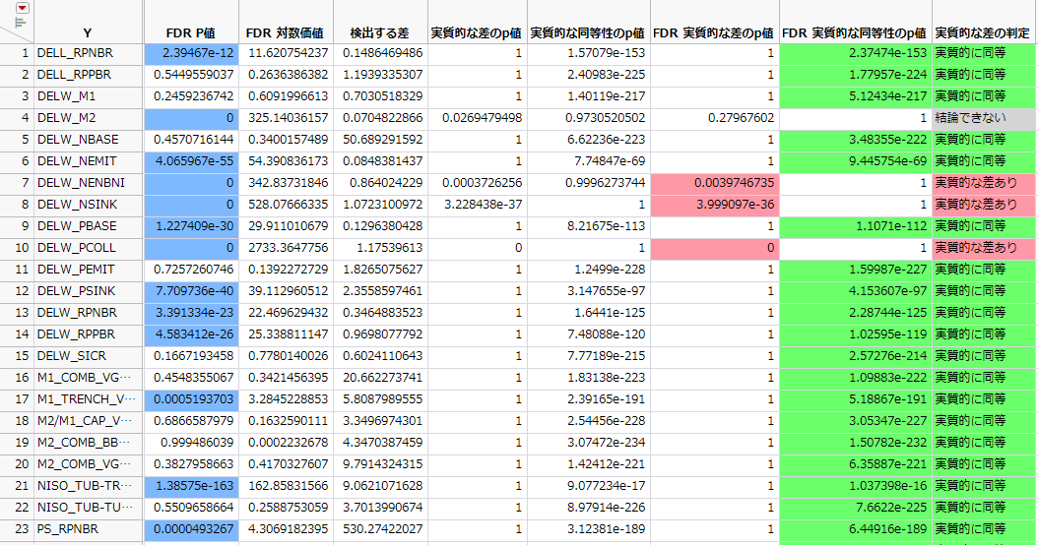Click the DELW_NEMIT cell
This screenshot has height=545, width=1038.
pos(88,160)
